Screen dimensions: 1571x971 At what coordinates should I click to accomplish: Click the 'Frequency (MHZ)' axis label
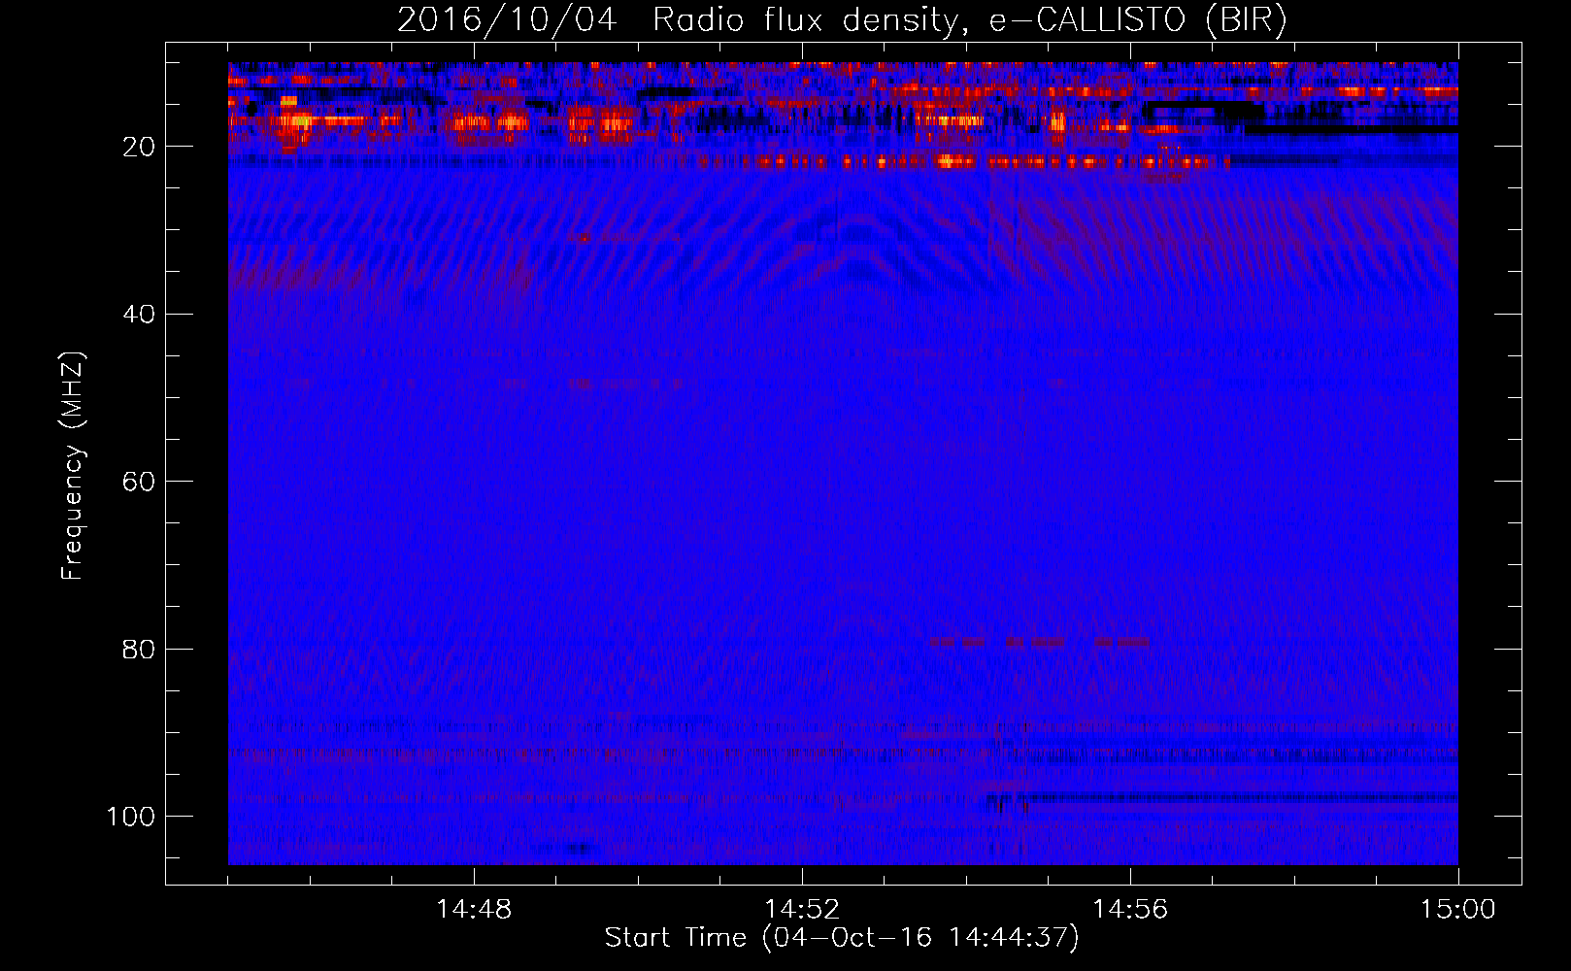pyautogui.click(x=73, y=465)
